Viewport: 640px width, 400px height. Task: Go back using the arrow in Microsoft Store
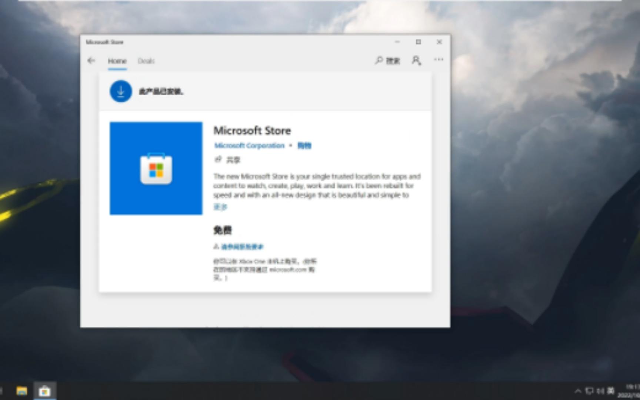[x=91, y=60]
